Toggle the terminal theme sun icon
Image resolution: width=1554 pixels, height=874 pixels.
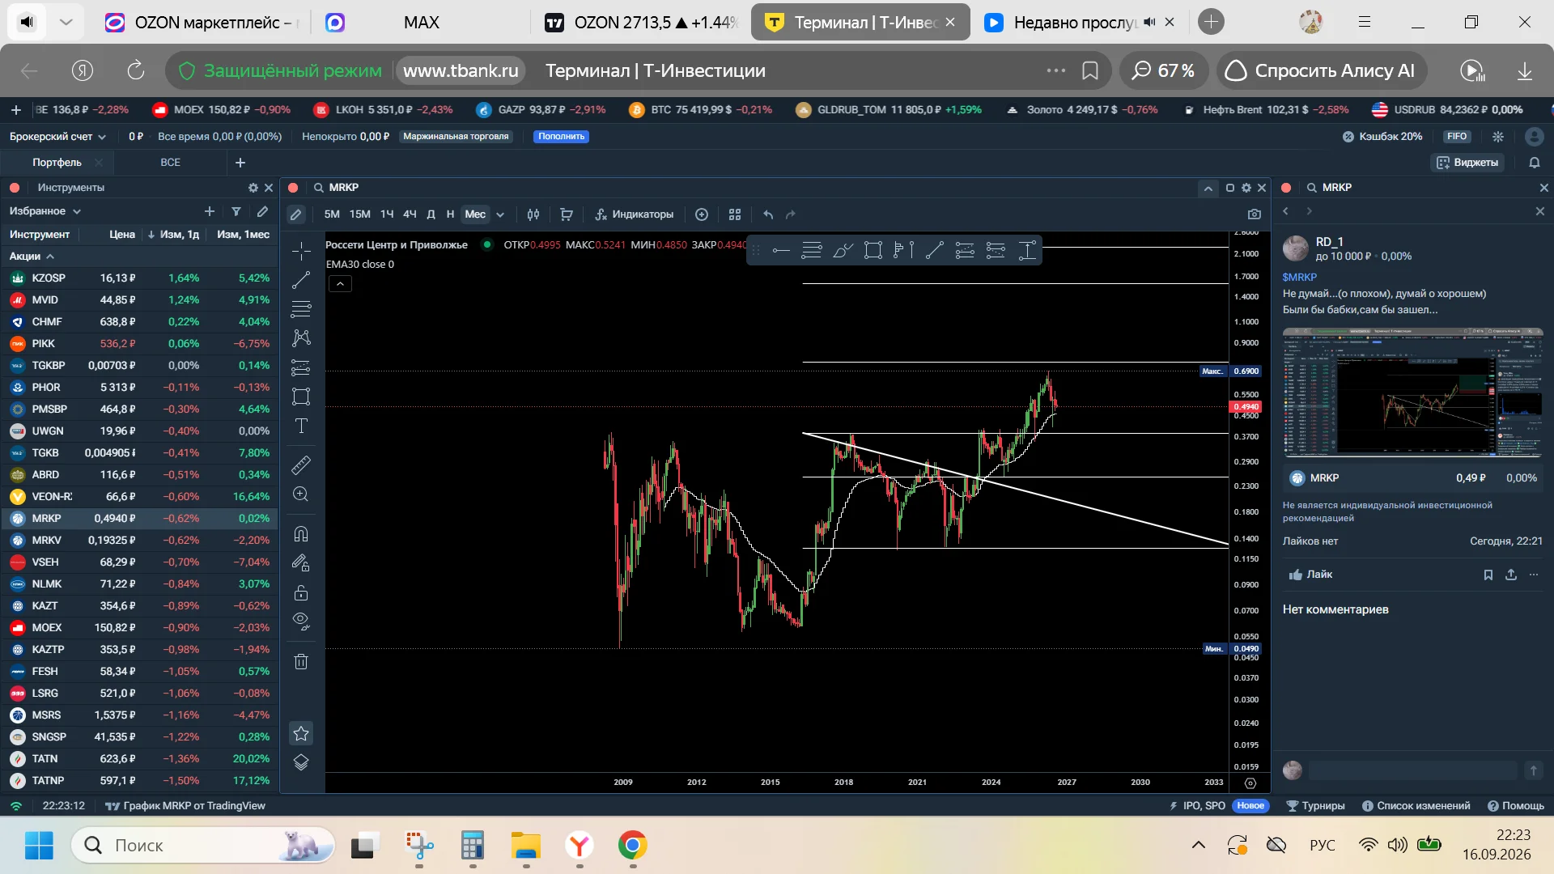[x=1498, y=137]
